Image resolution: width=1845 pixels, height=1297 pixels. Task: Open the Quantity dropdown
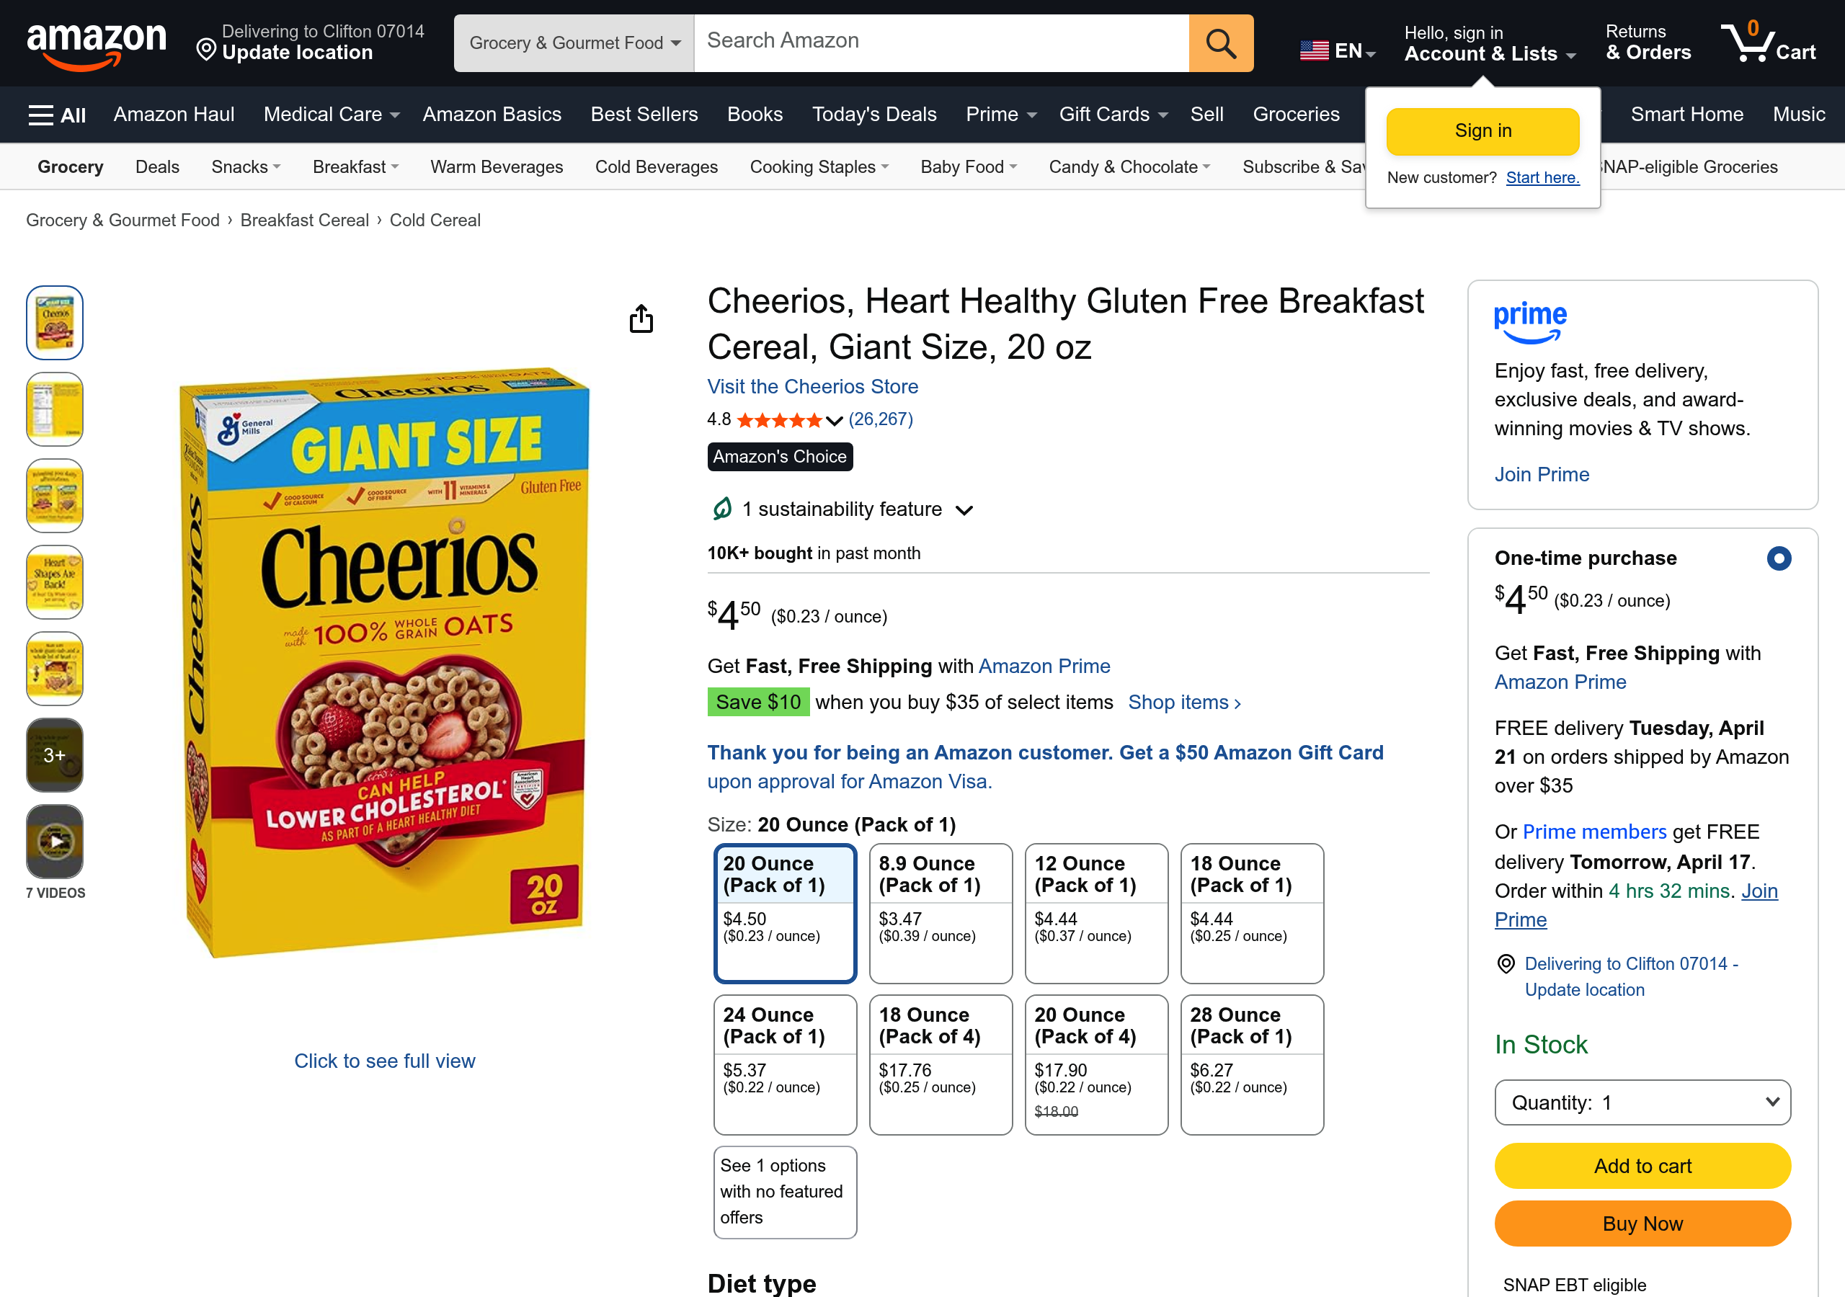(1642, 1102)
